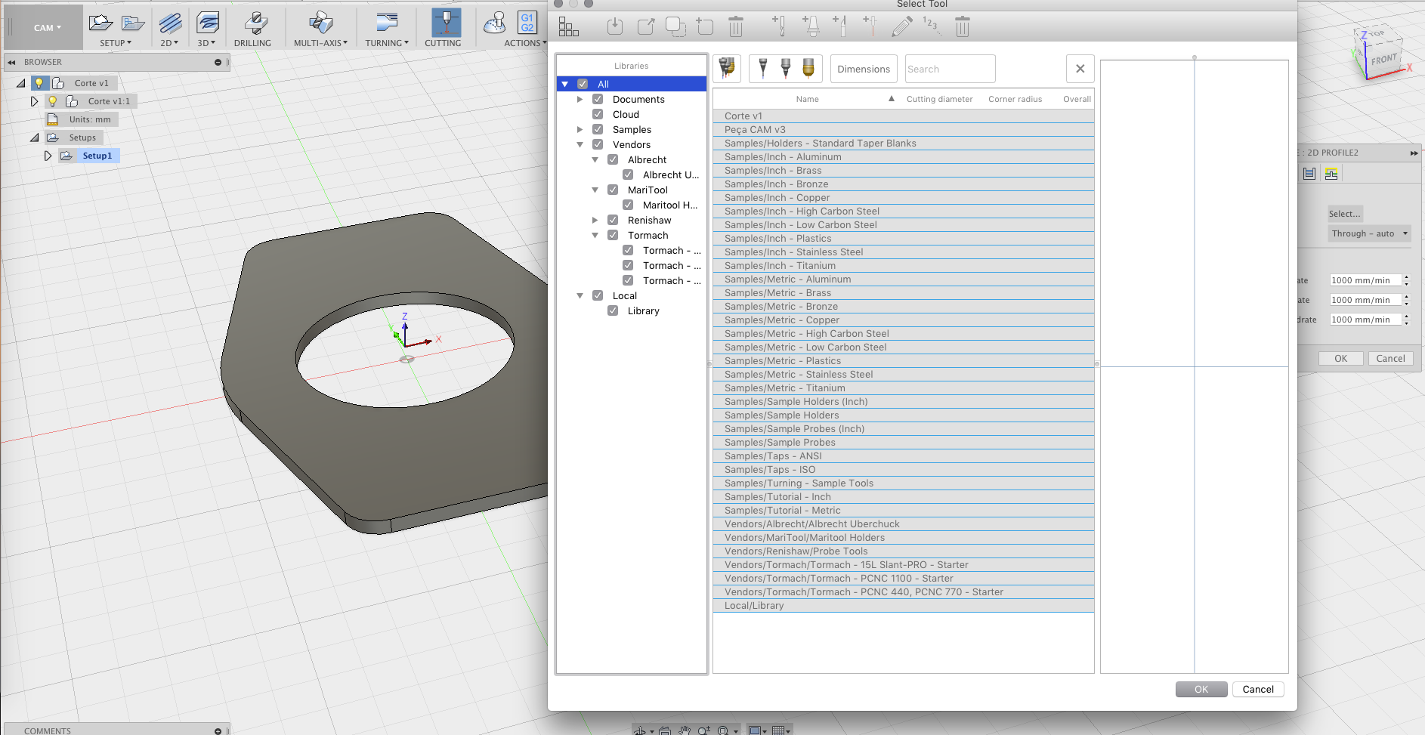Open the CAM workspace menu
The width and height of the screenshot is (1425, 735).
47,28
